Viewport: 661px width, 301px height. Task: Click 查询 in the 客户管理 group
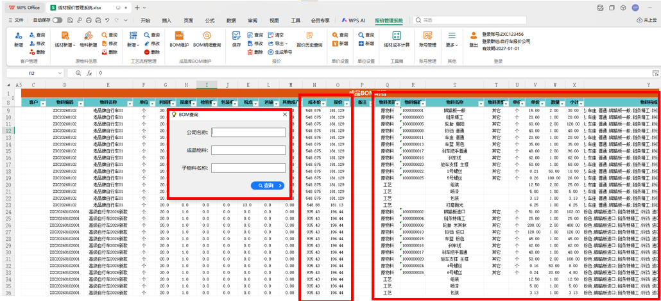[x=37, y=35]
